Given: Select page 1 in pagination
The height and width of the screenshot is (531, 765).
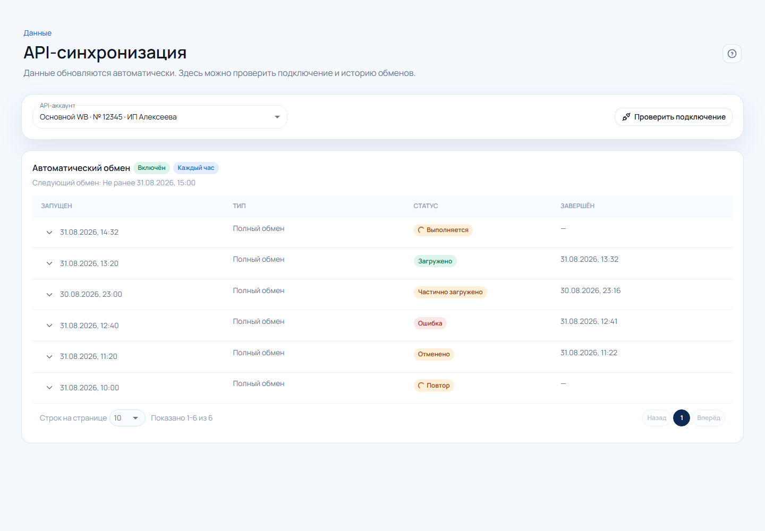Looking at the screenshot, I should 682,418.
